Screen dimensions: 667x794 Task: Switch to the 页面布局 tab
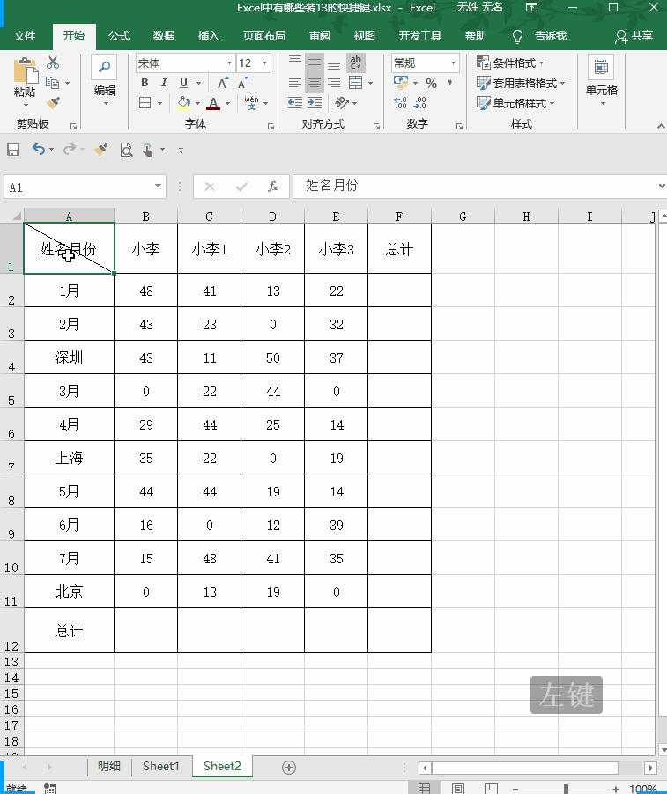(263, 36)
